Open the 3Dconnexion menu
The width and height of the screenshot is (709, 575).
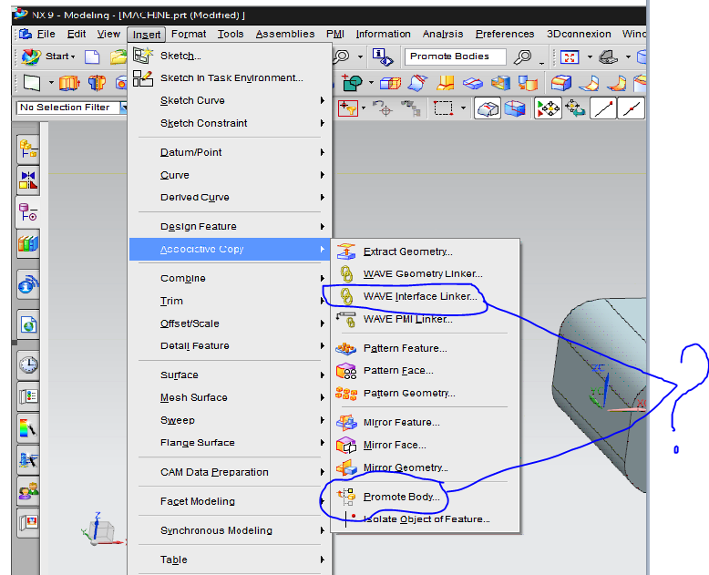tap(579, 34)
